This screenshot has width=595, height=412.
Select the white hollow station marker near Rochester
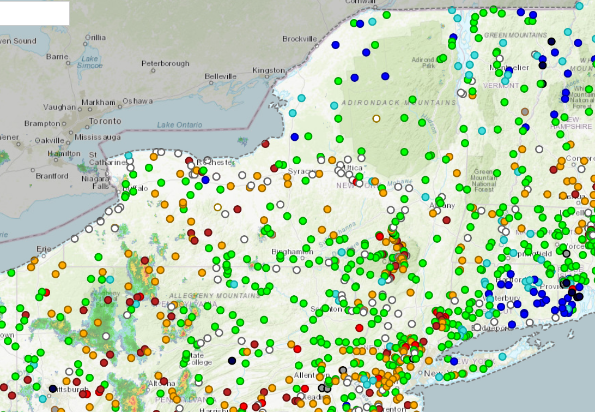(x=190, y=165)
